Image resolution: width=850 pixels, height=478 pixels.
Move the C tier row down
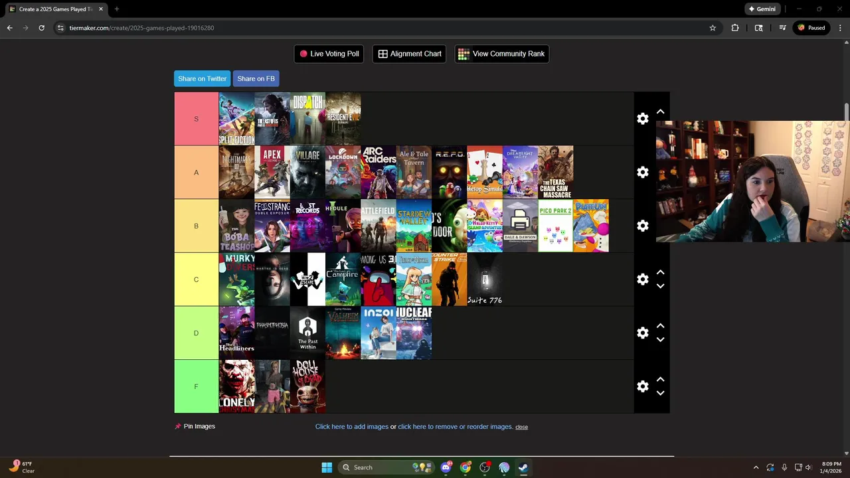[660, 286]
